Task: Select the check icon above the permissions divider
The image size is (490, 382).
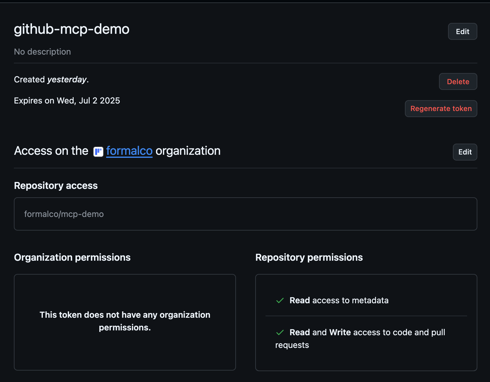Action: click(x=280, y=301)
